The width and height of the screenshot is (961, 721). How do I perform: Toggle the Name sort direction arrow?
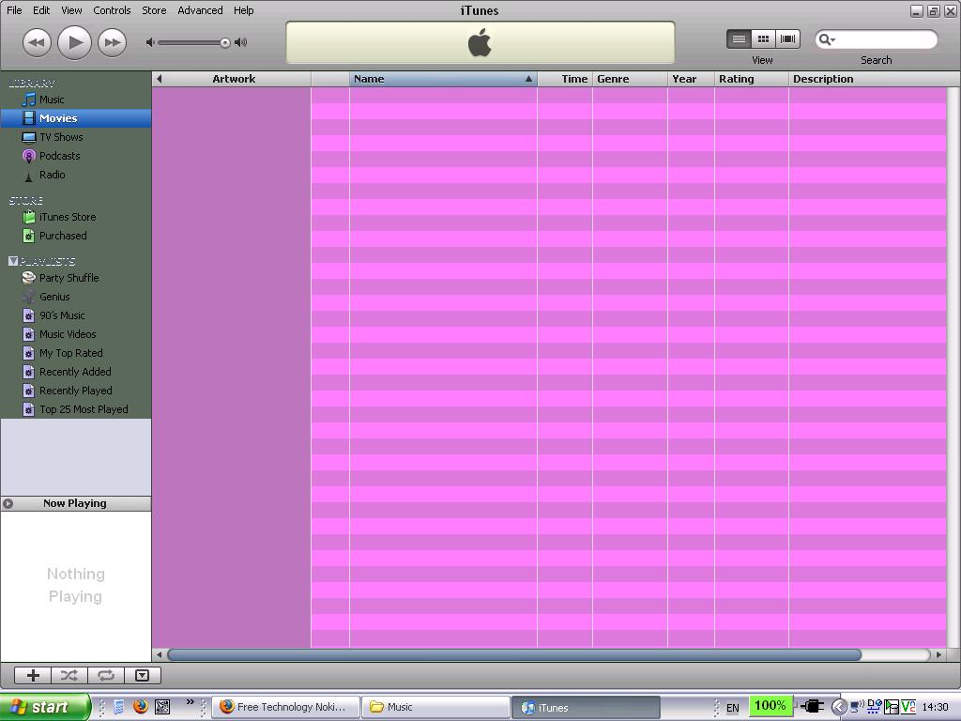(528, 79)
